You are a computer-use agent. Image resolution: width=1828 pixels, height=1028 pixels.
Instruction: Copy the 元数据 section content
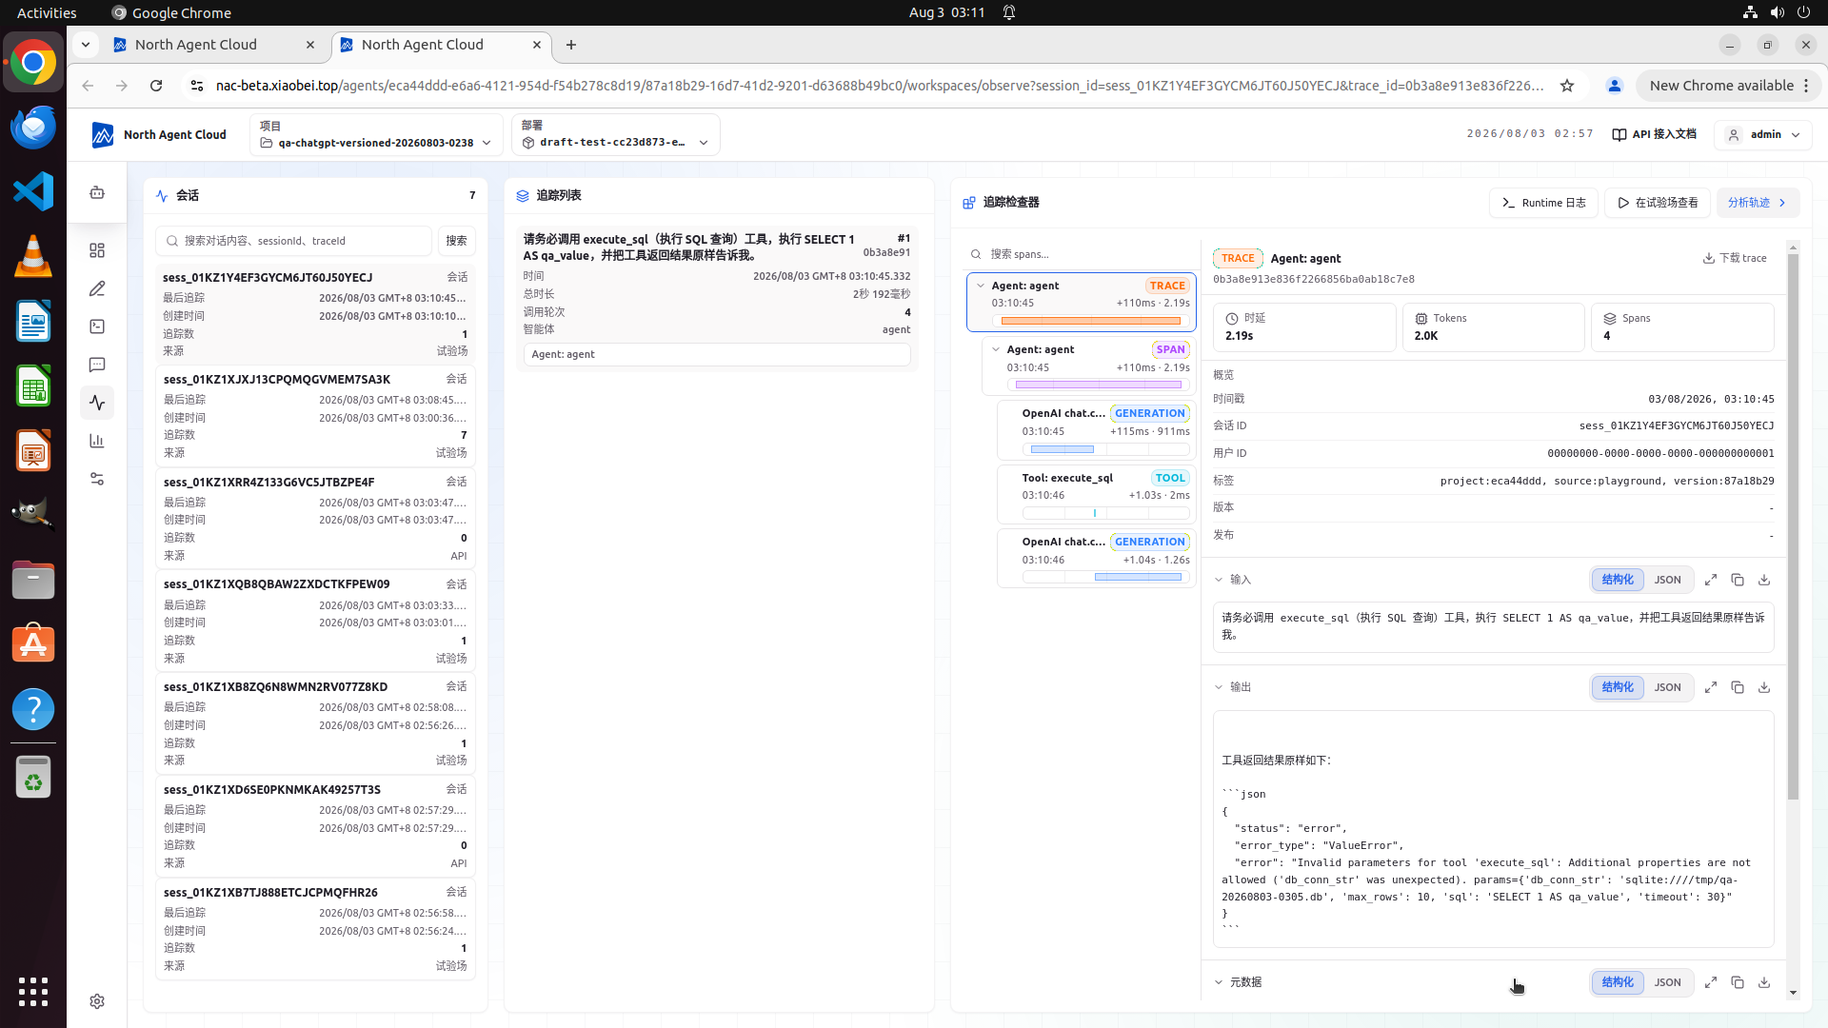tap(1738, 982)
